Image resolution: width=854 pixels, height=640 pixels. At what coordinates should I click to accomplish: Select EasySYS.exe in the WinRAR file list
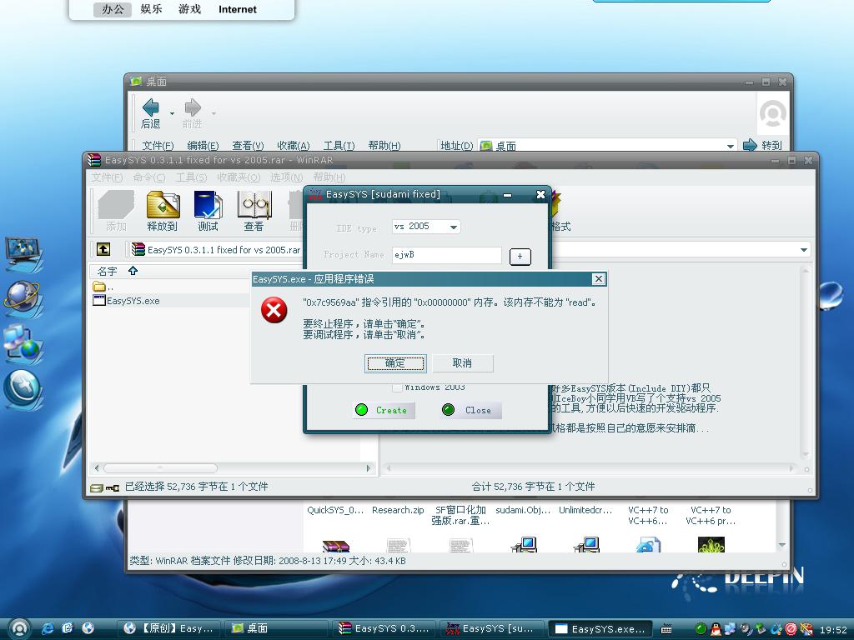point(127,301)
